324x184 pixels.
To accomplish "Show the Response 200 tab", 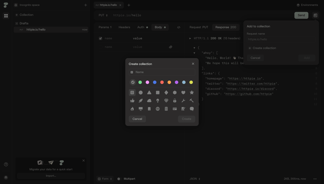I will pyautogui.click(x=226, y=27).
